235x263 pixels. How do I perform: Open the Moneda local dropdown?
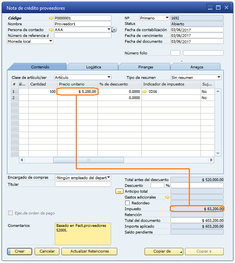click(x=50, y=41)
